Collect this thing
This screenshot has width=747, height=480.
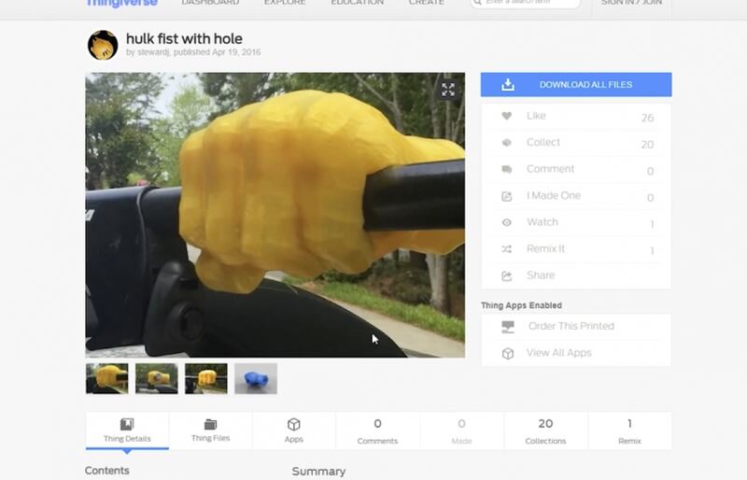pyautogui.click(x=576, y=143)
